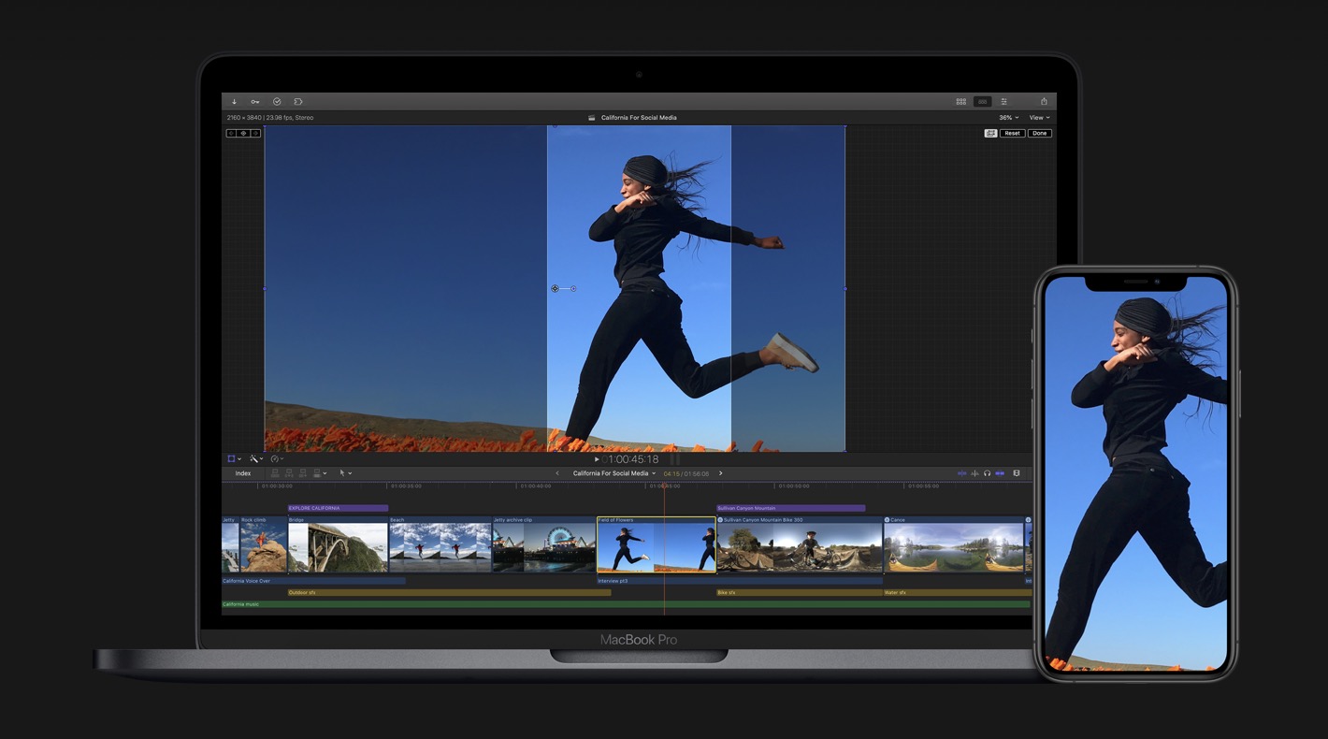Play the video from viewer
The width and height of the screenshot is (1328, 739).
(597, 459)
